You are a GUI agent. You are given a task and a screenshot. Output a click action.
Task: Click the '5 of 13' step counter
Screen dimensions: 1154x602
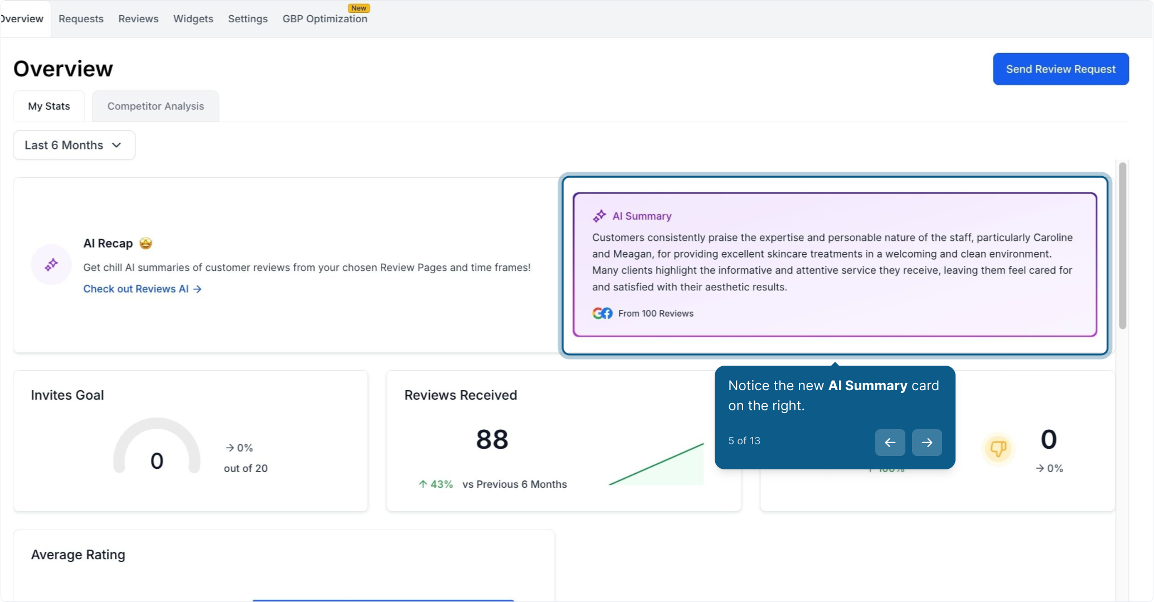(x=744, y=440)
